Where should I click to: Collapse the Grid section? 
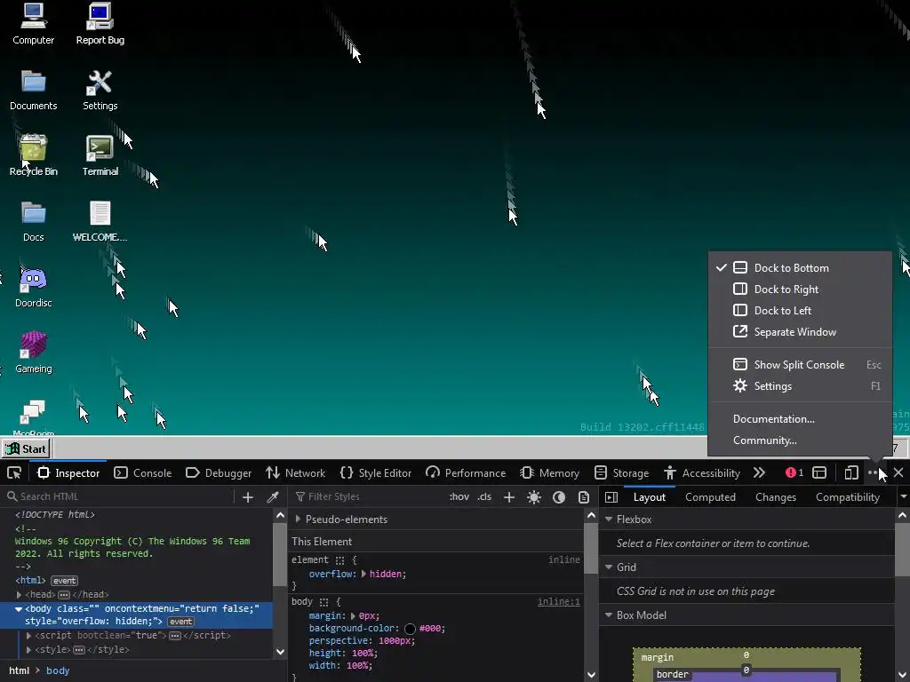tap(609, 567)
